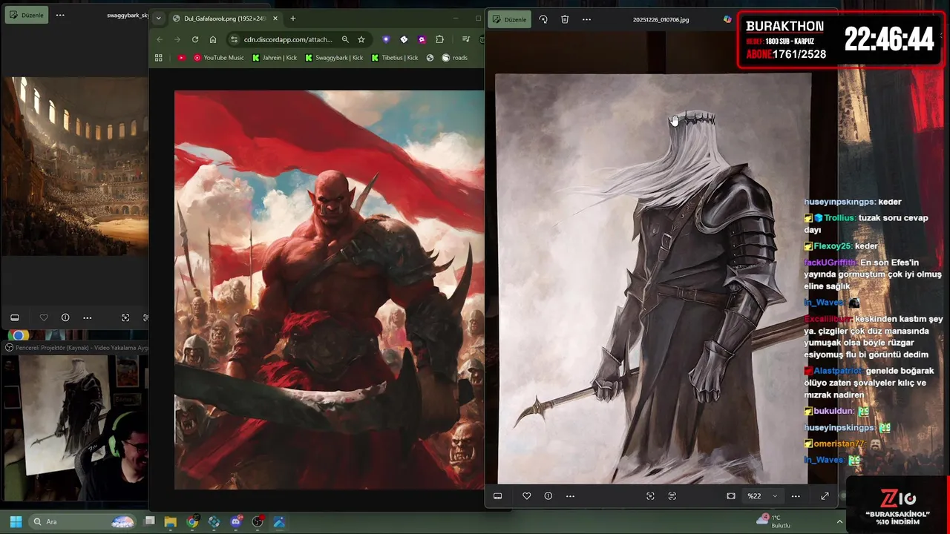Open Chrome apps grid in bookmarks bar
The image size is (950, 534).
click(158, 58)
